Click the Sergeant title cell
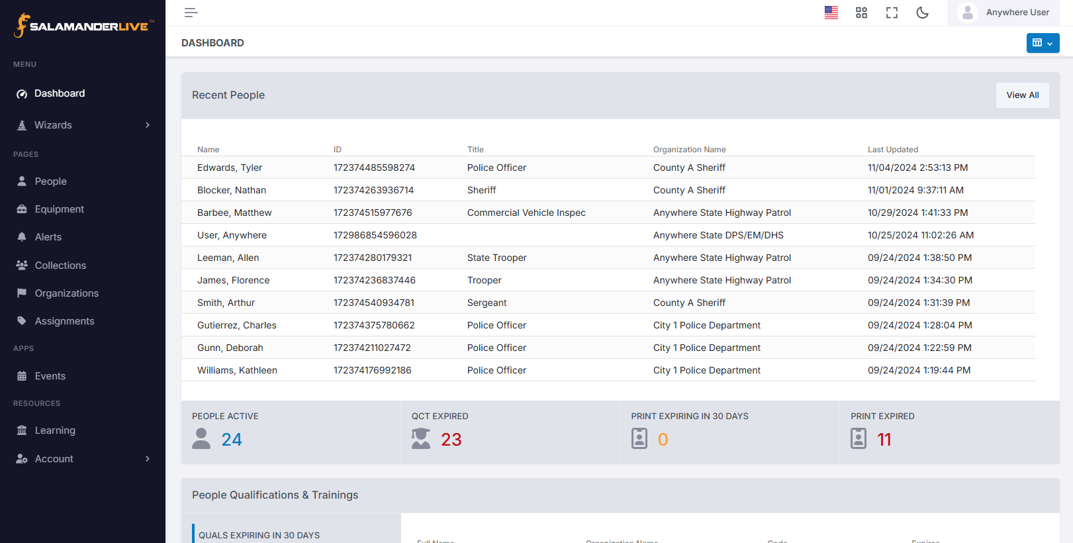Image resolution: width=1073 pixels, height=543 pixels. (487, 303)
